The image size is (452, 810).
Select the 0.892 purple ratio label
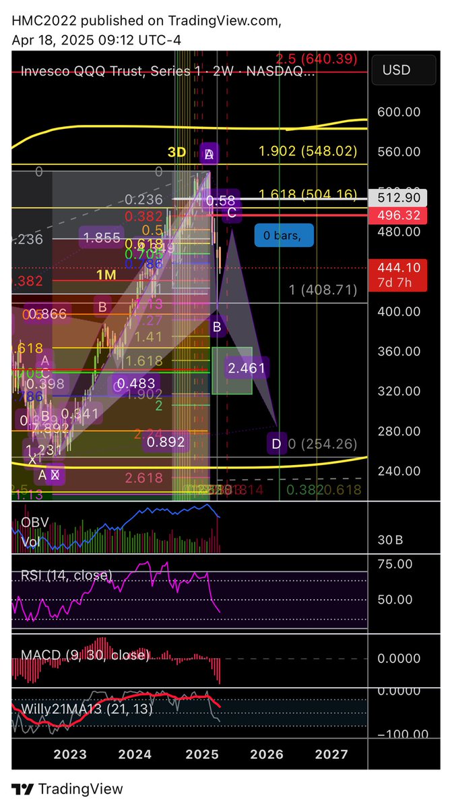[164, 442]
